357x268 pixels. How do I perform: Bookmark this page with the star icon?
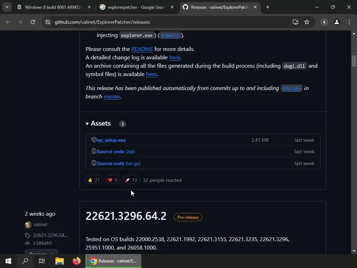307,22
